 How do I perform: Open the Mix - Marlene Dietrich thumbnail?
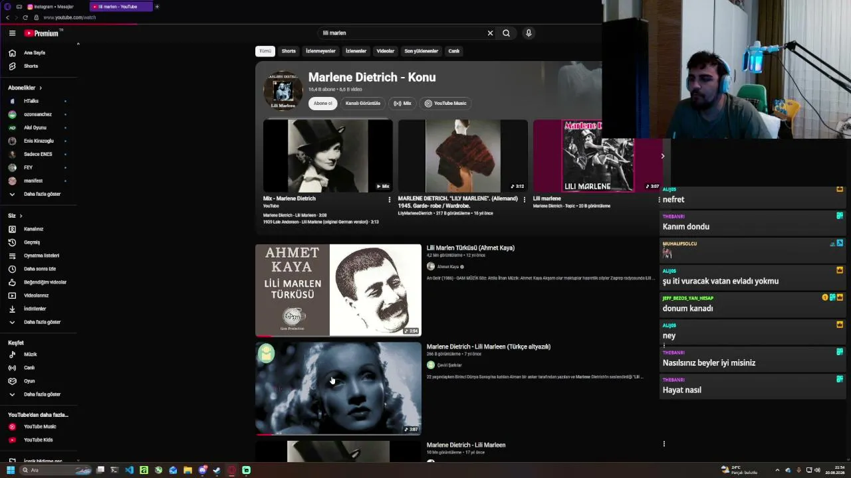coord(328,156)
